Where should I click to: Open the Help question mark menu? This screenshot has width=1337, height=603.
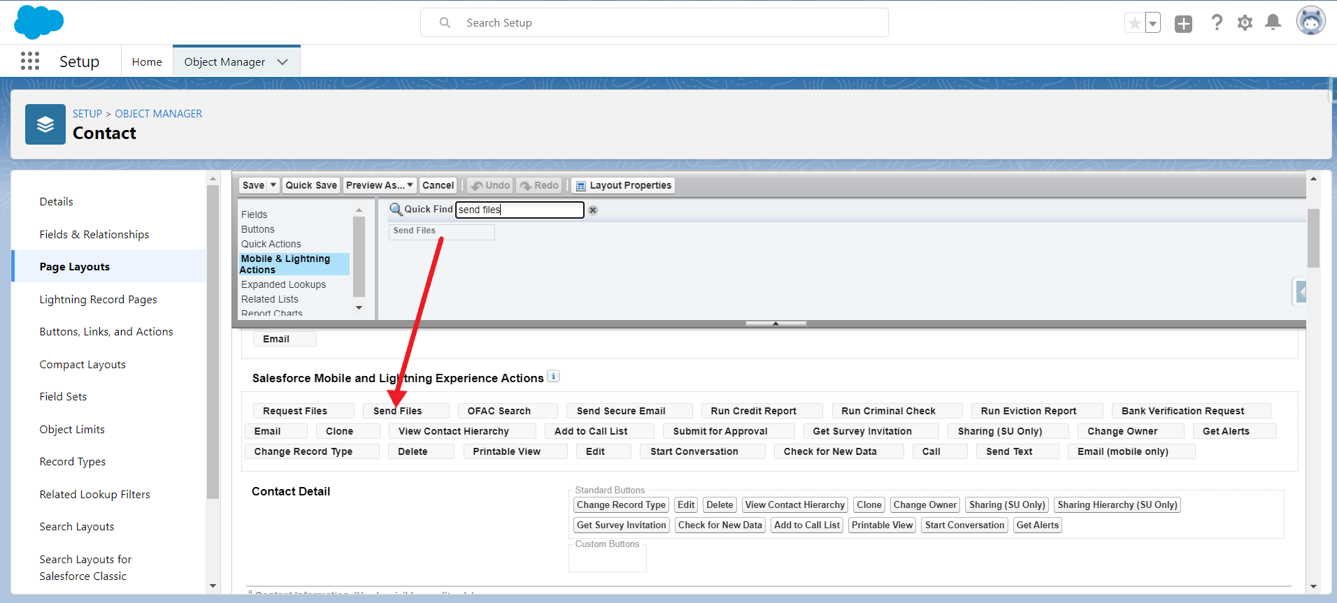coord(1217,23)
